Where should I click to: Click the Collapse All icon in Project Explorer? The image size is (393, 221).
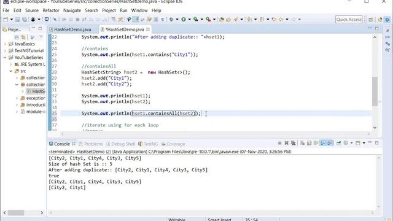point(17,37)
